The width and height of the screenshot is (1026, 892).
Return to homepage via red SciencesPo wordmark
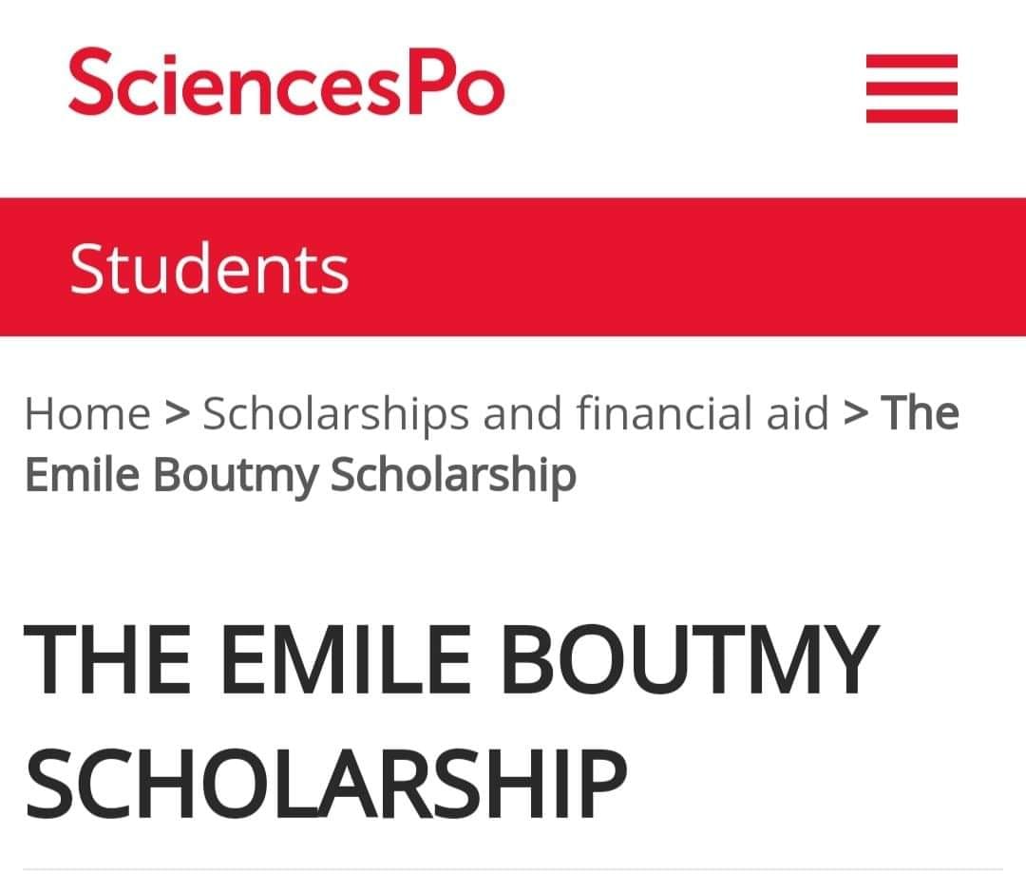285,84
